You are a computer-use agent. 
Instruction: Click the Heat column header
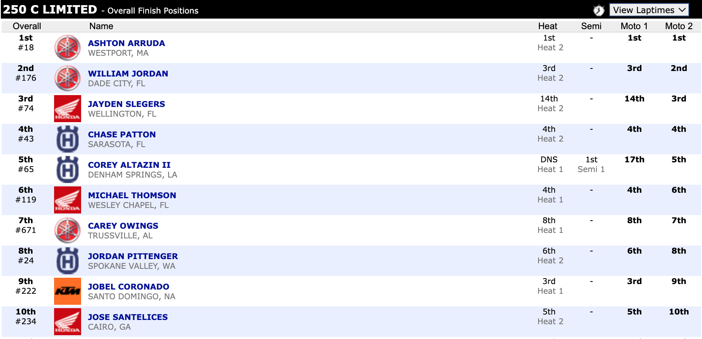pyautogui.click(x=547, y=26)
